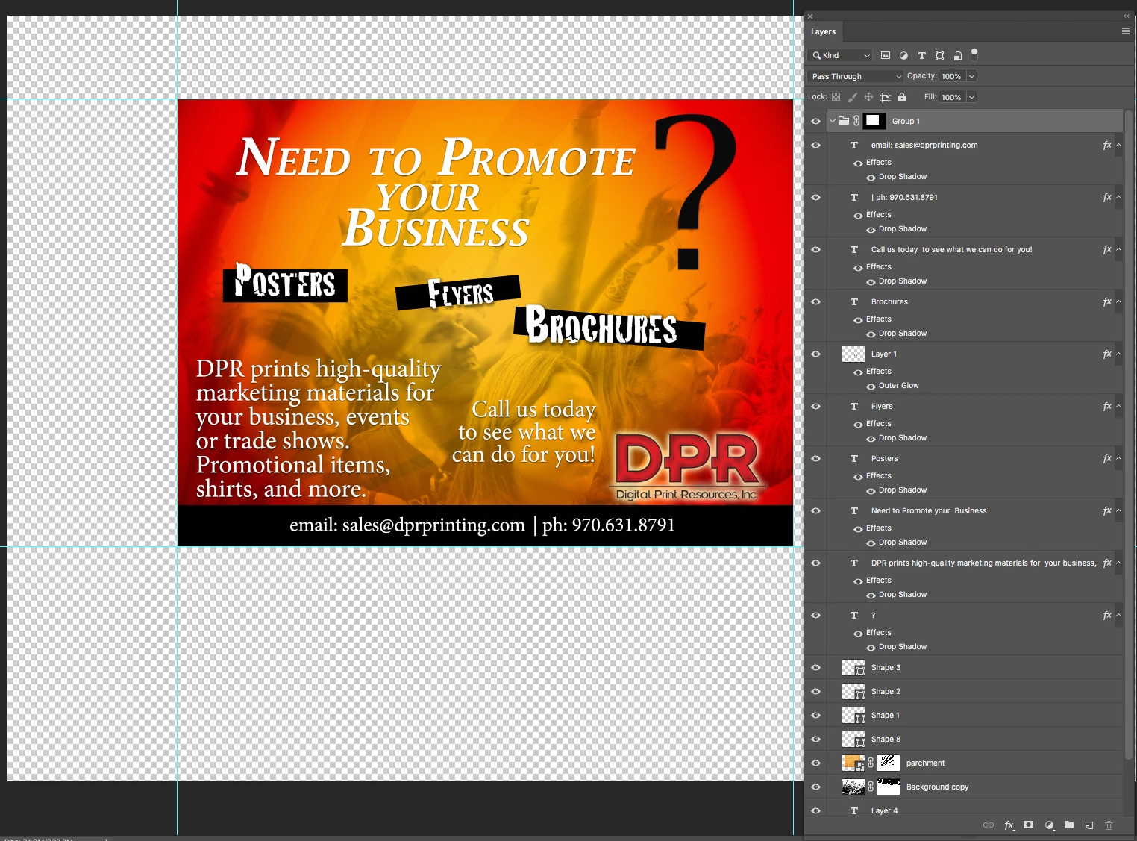Add layer mask icon at panel bottom
Image resolution: width=1137 pixels, height=841 pixels.
pyautogui.click(x=1029, y=825)
